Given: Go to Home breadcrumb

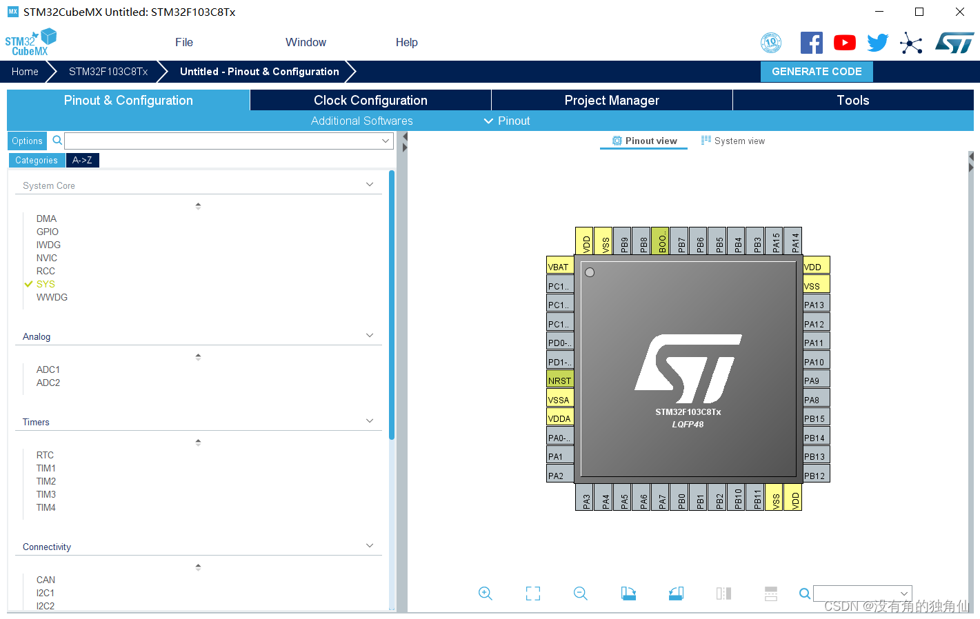Looking at the screenshot, I should tap(25, 72).
